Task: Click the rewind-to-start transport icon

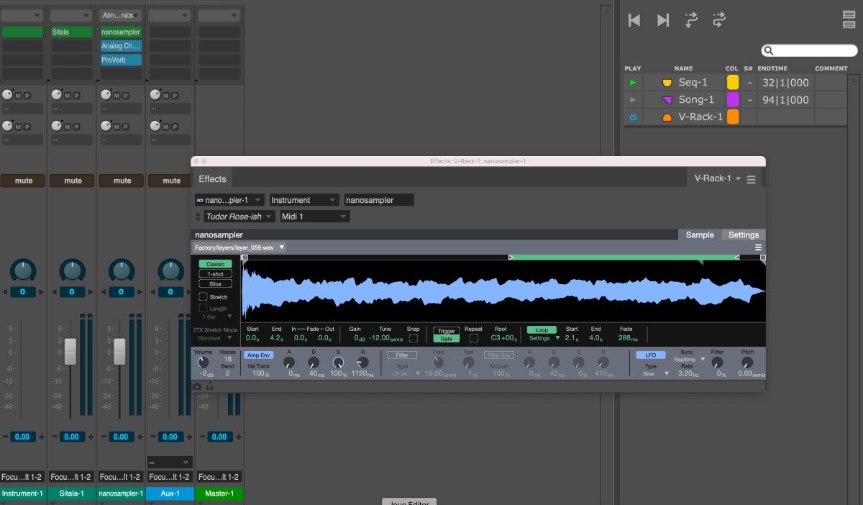Action: pos(634,20)
